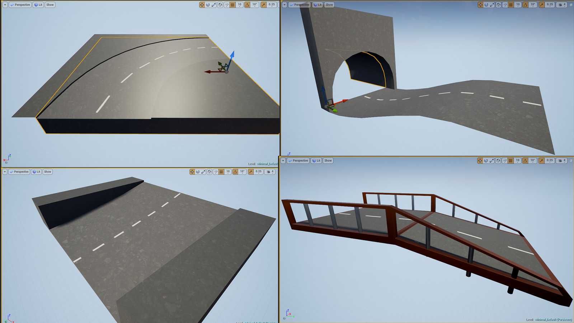
Task: Toggle rotation snapping in curved road viewport
Action: [x=247, y=5]
